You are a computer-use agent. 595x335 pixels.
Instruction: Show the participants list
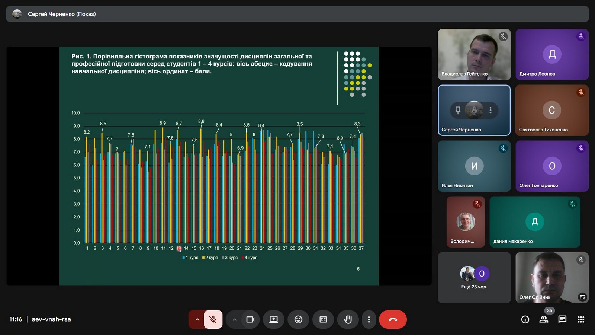coord(544,319)
